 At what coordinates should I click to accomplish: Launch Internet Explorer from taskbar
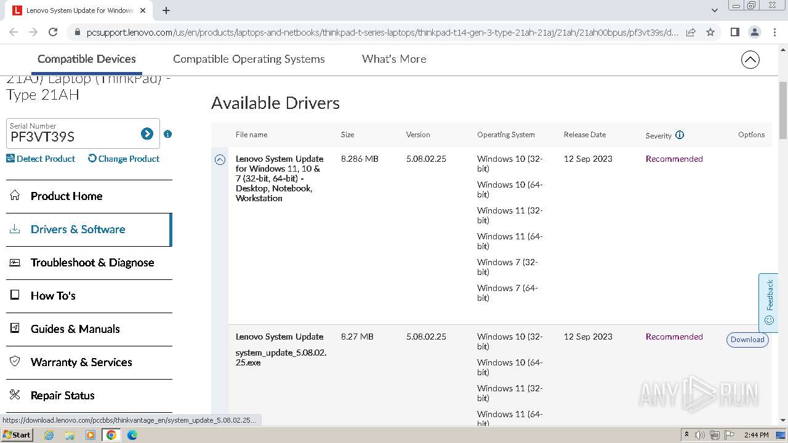click(x=49, y=435)
